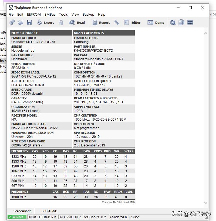
Task: Switch to the Dump view
Action: (156, 23)
